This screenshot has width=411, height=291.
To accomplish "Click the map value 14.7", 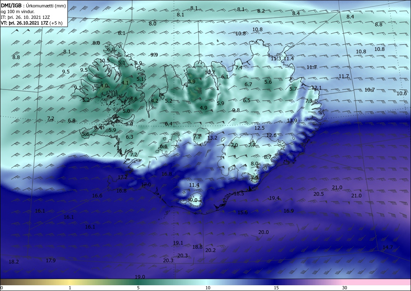I will click(388, 247).
